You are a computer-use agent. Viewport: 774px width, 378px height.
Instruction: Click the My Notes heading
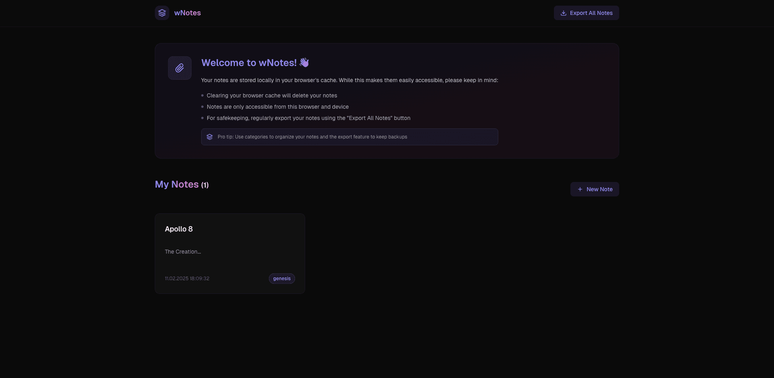pyautogui.click(x=177, y=184)
